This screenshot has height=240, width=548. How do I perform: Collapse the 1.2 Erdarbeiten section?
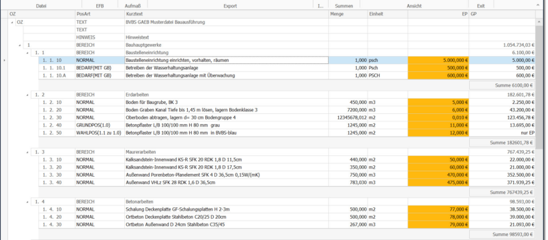coord(27,95)
